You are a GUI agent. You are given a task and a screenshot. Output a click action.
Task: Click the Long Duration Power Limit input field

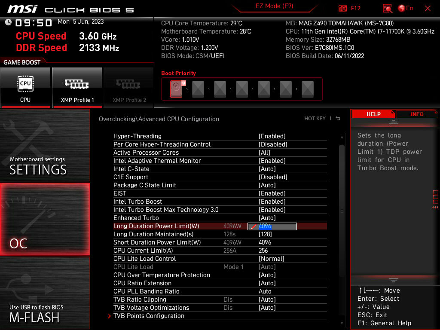tap(272, 226)
